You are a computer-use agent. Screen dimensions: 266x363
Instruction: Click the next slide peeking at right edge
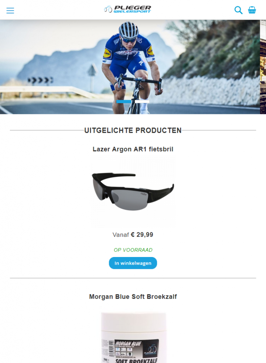(x=263, y=67)
